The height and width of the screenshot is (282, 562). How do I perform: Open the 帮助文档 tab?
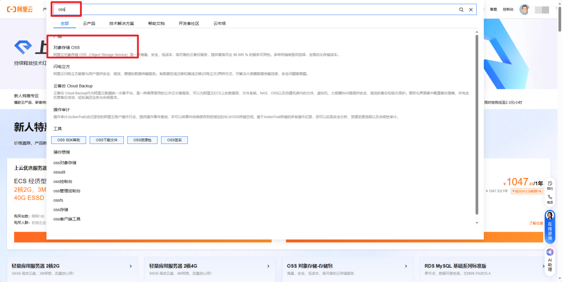tap(156, 23)
